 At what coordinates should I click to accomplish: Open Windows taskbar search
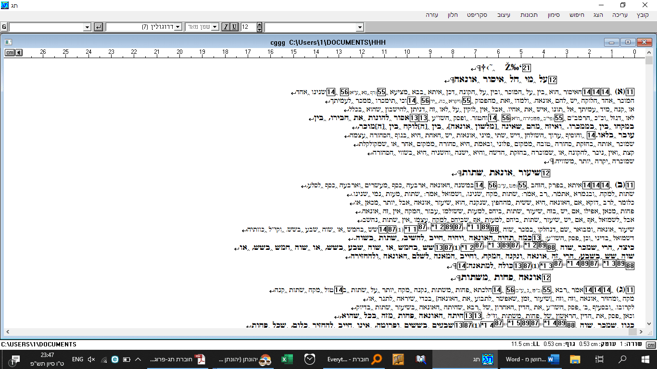click(x=622, y=359)
